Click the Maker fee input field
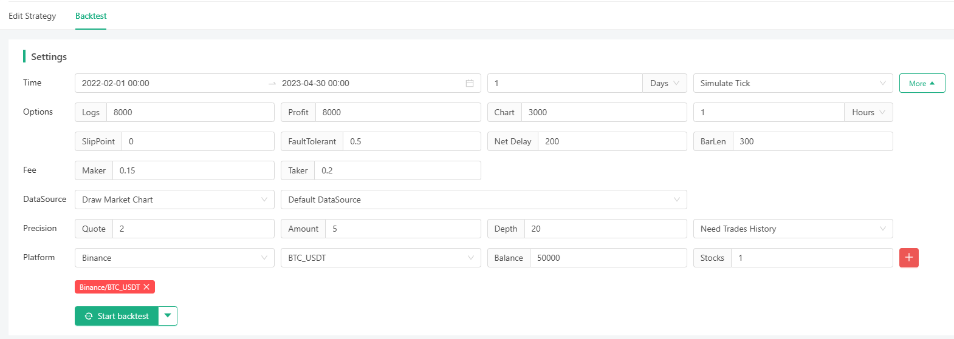The image size is (954, 339). coord(193,170)
